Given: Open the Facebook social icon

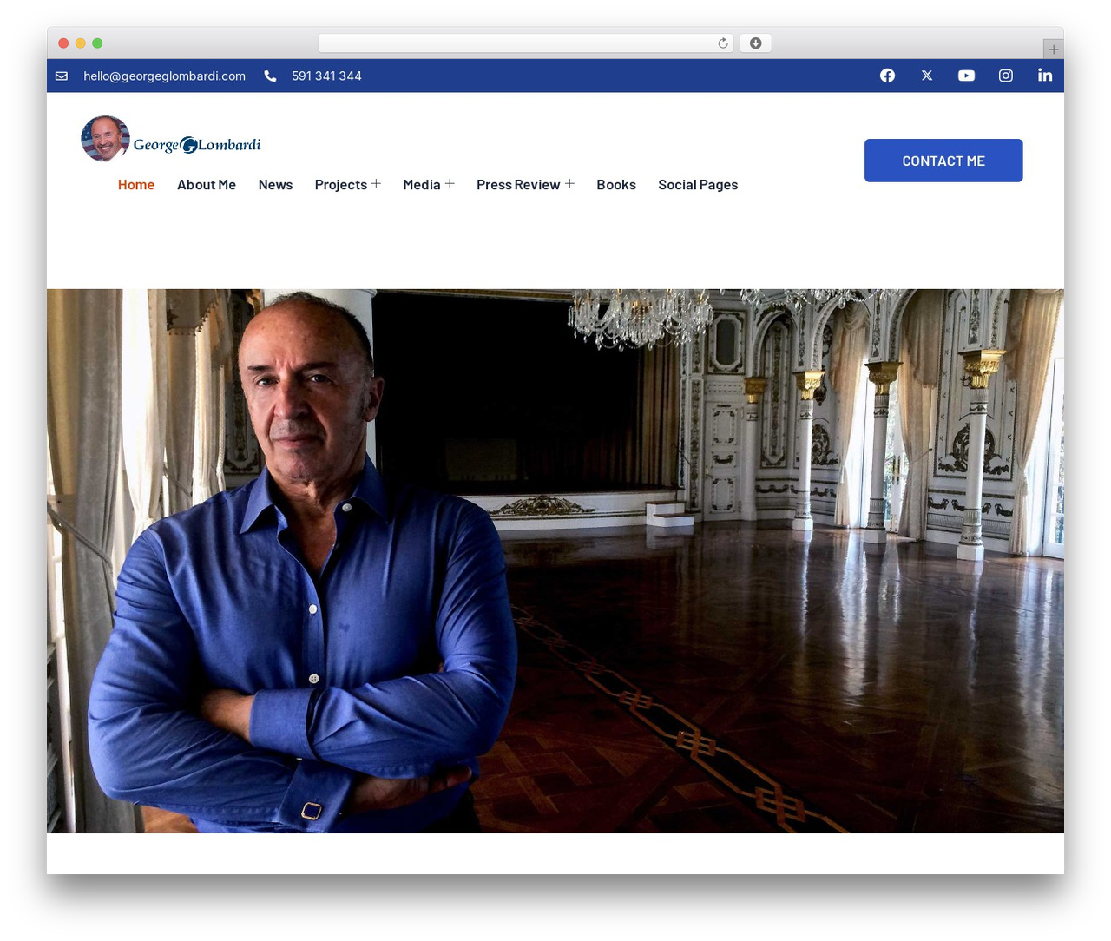Looking at the screenshot, I should coord(887,76).
